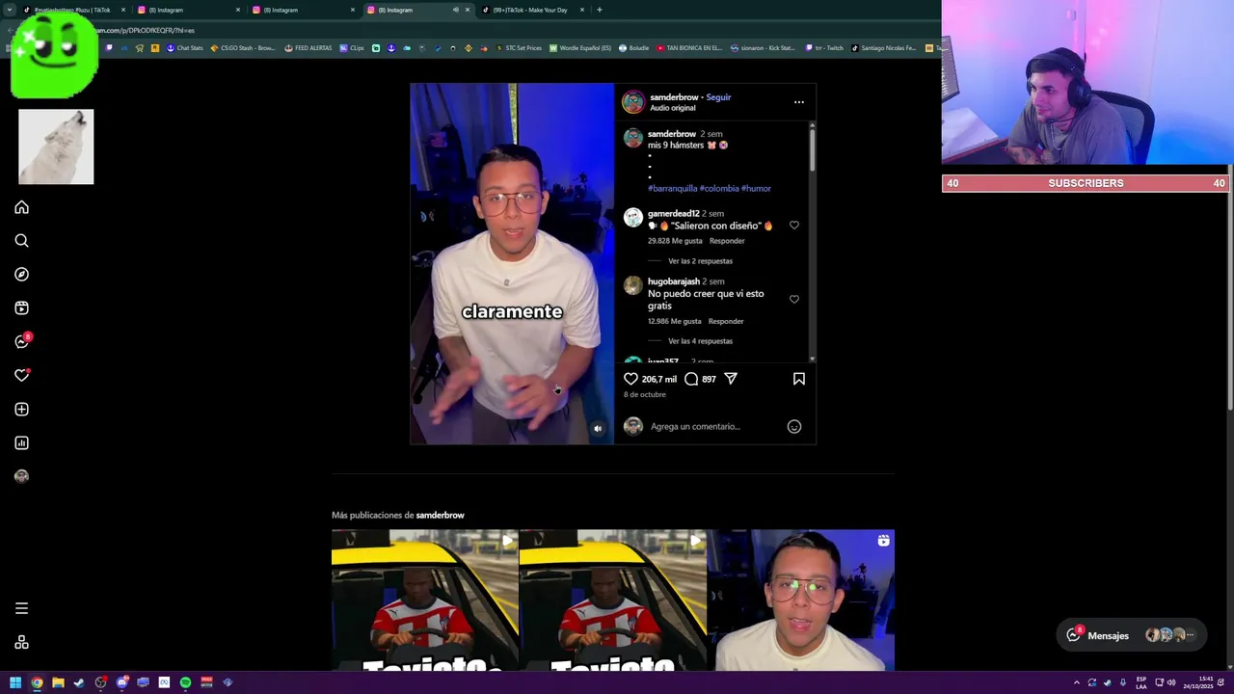1234x694 pixels.
Task: Open the dashboard insights icon in sidebar
Action: (21, 443)
